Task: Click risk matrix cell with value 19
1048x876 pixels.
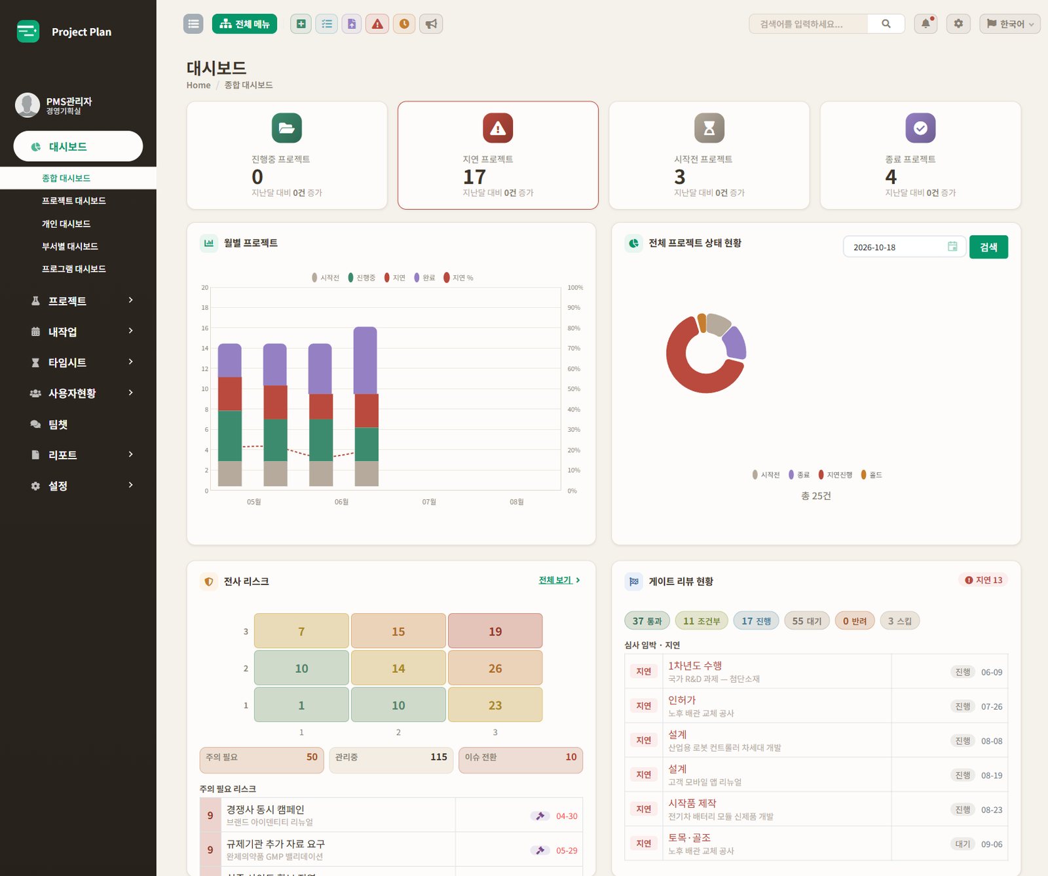Action: (495, 631)
